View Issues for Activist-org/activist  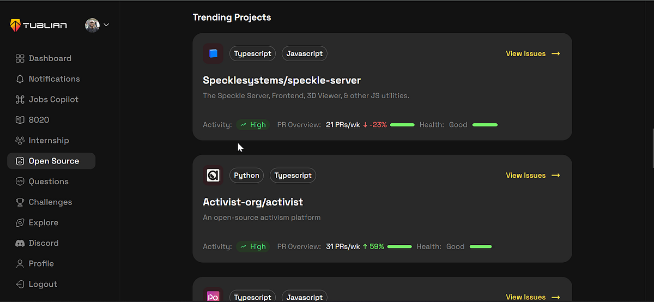pos(532,175)
